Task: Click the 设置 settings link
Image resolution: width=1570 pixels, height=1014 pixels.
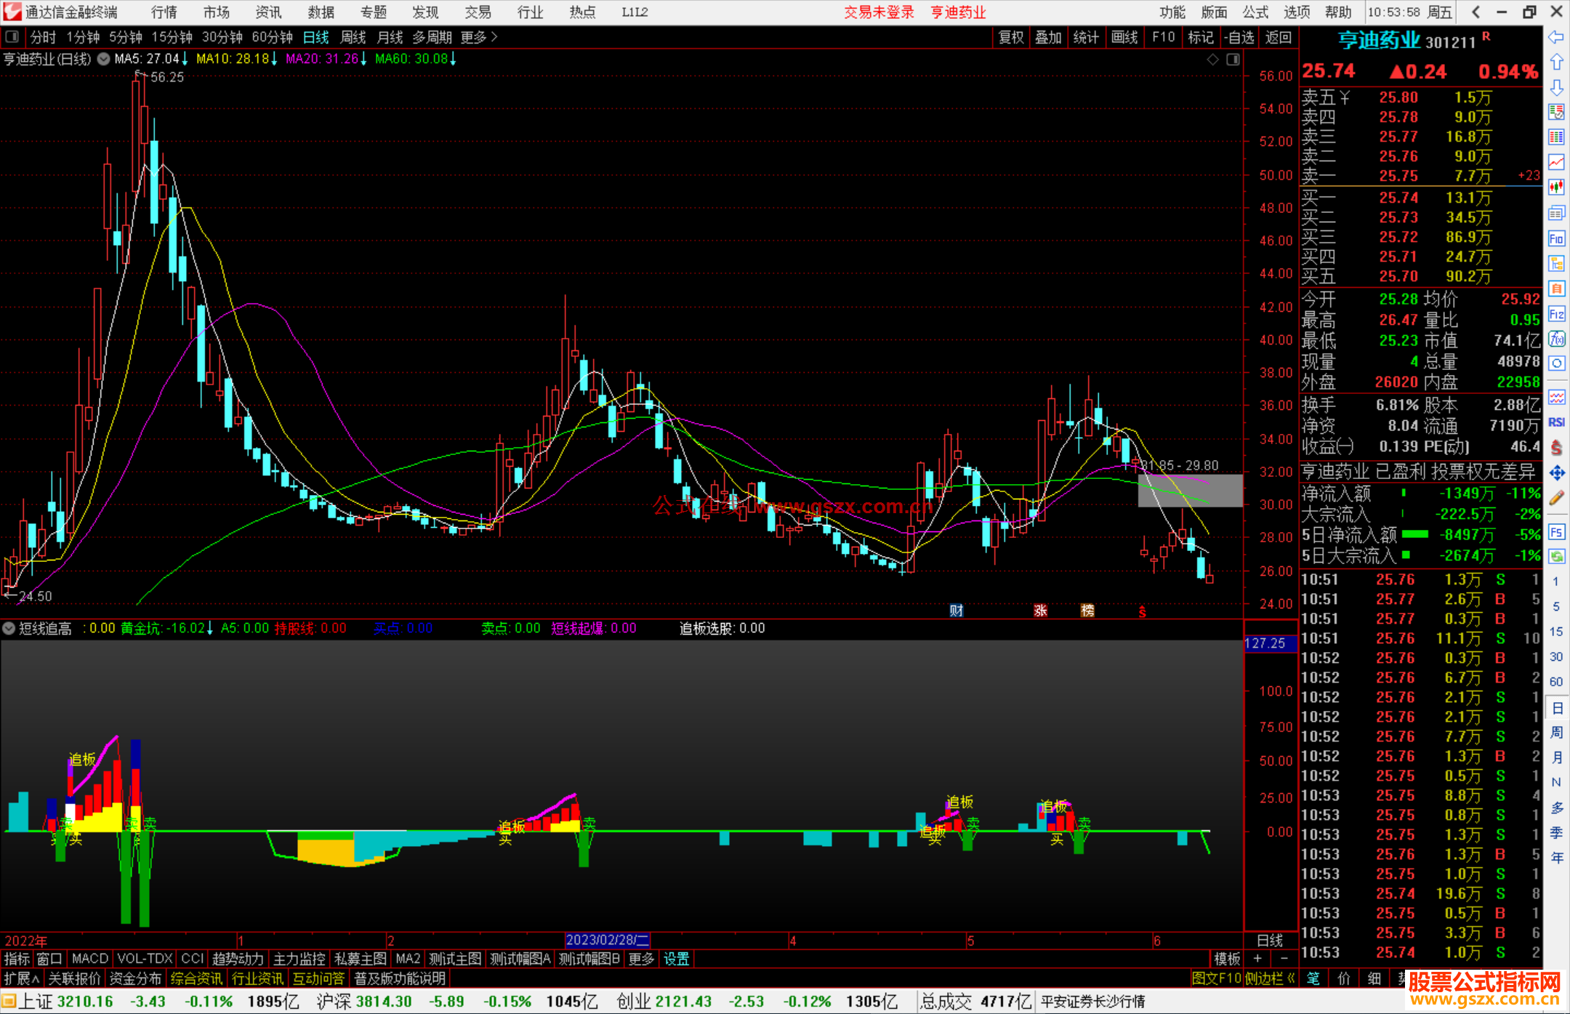Action: 676,959
